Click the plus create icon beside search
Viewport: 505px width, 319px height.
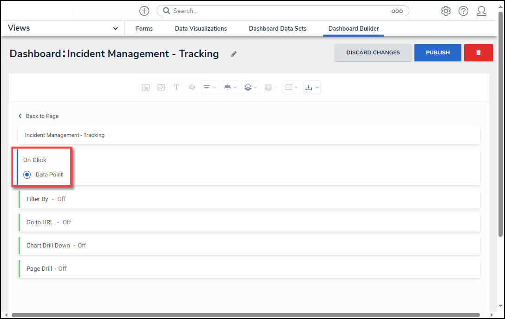[144, 11]
